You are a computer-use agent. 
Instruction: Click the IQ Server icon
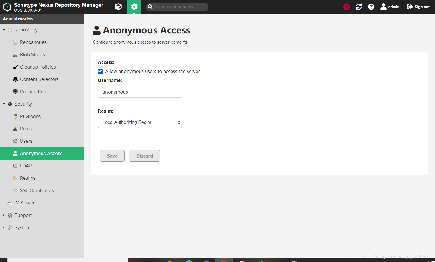[10, 203]
